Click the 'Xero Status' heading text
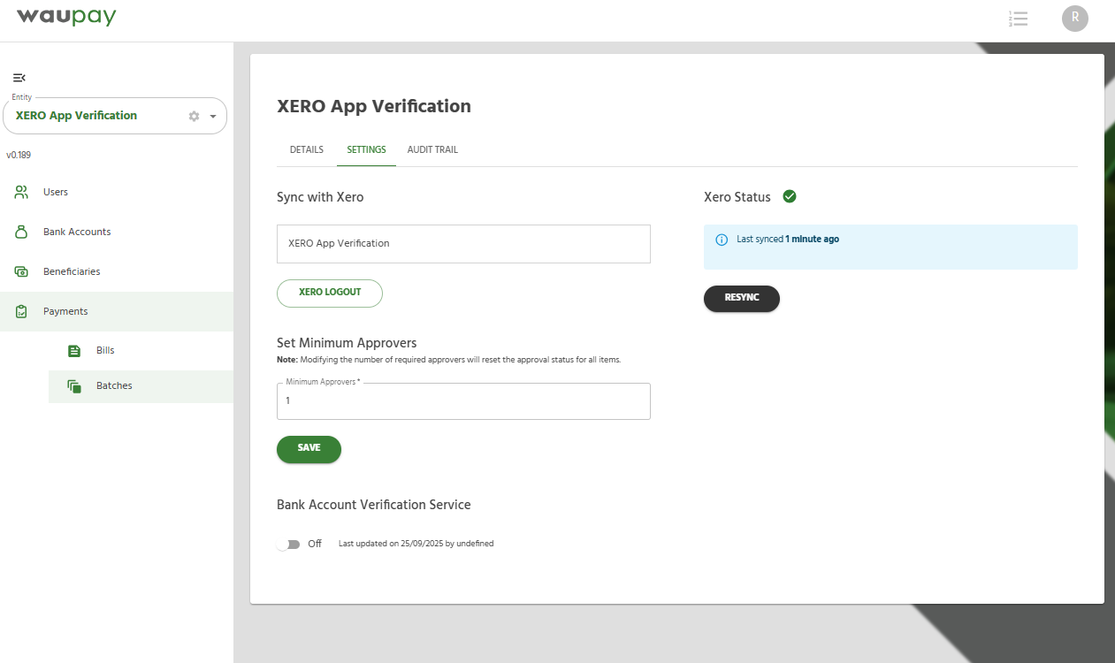 coord(737,197)
